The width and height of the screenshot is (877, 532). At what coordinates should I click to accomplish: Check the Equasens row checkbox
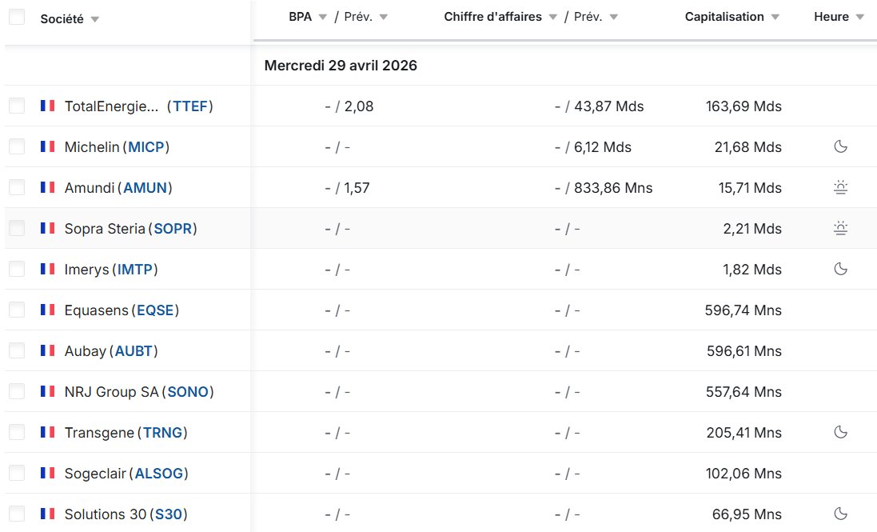[x=17, y=310]
